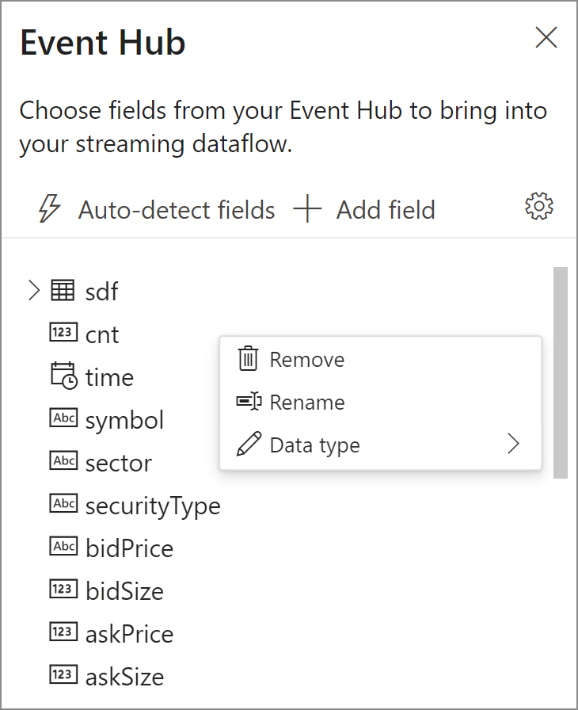The height and width of the screenshot is (710, 578).
Task: Click the pencil icon next to Data type
Action: tap(249, 445)
